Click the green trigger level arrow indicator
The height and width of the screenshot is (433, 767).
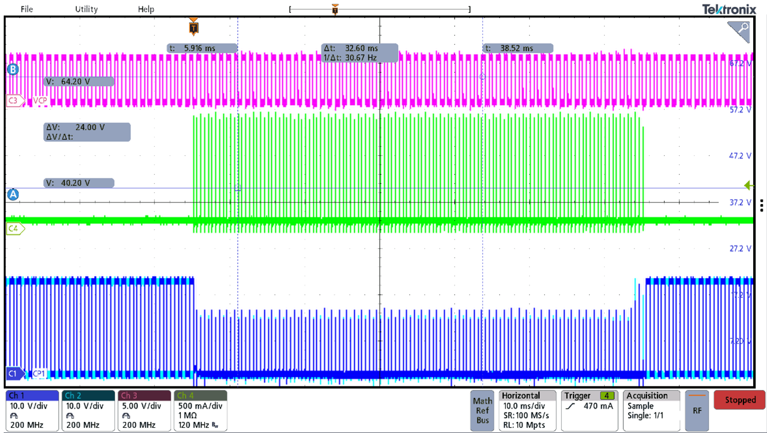coord(748,185)
